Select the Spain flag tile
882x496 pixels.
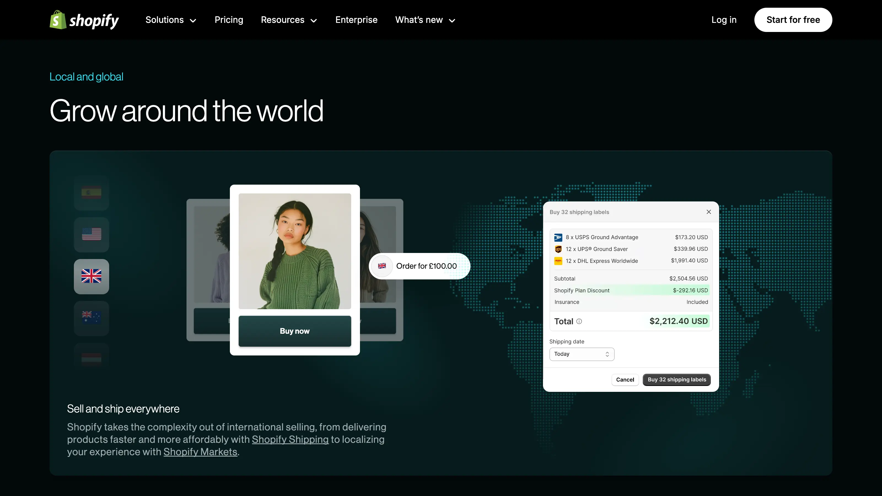click(92, 193)
